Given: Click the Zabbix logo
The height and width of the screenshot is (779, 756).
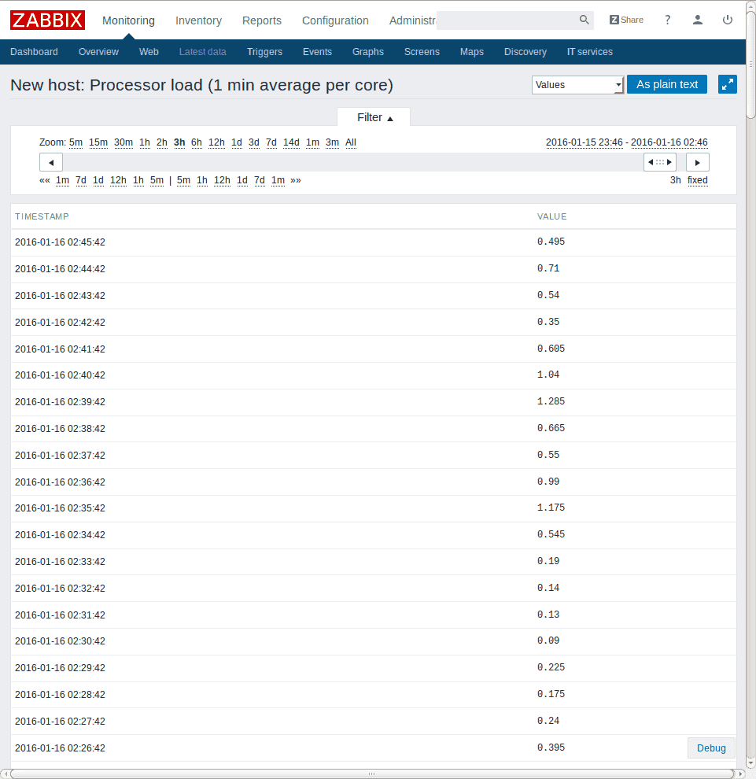Looking at the screenshot, I should [47, 20].
